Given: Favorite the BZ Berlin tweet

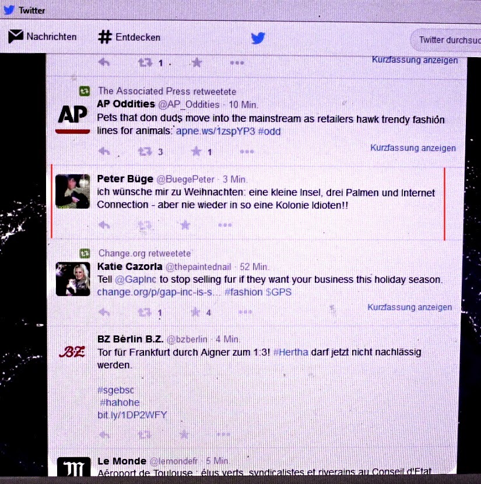Looking at the screenshot, I should [x=184, y=434].
